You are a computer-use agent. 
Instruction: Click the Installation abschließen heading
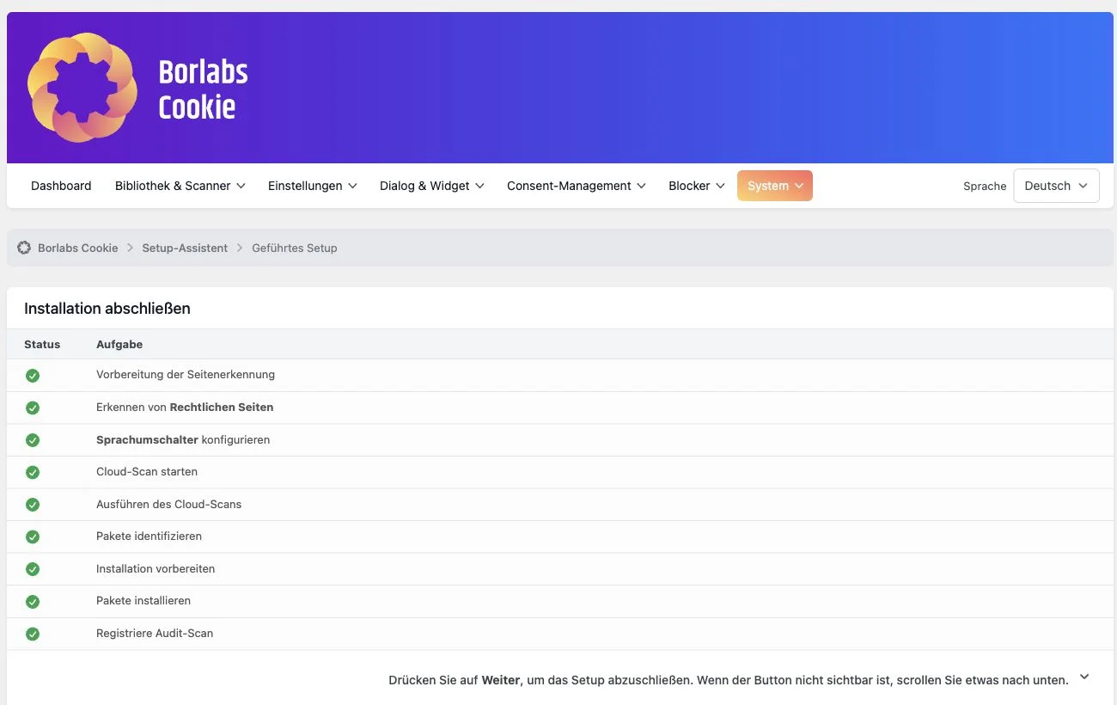click(x=107, y=308)
